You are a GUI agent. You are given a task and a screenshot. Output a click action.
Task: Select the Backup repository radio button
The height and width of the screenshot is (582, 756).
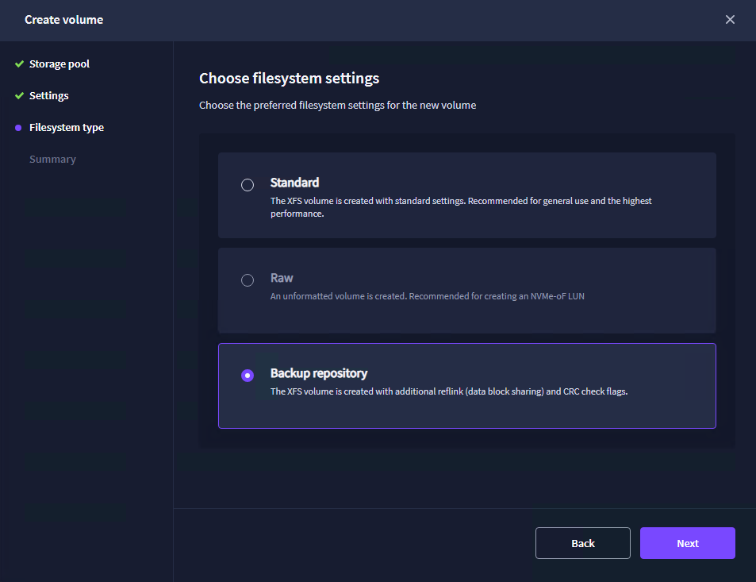248,376
